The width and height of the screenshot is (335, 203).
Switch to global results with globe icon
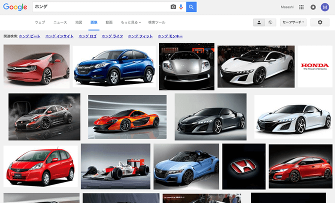(x=270, y=22)
